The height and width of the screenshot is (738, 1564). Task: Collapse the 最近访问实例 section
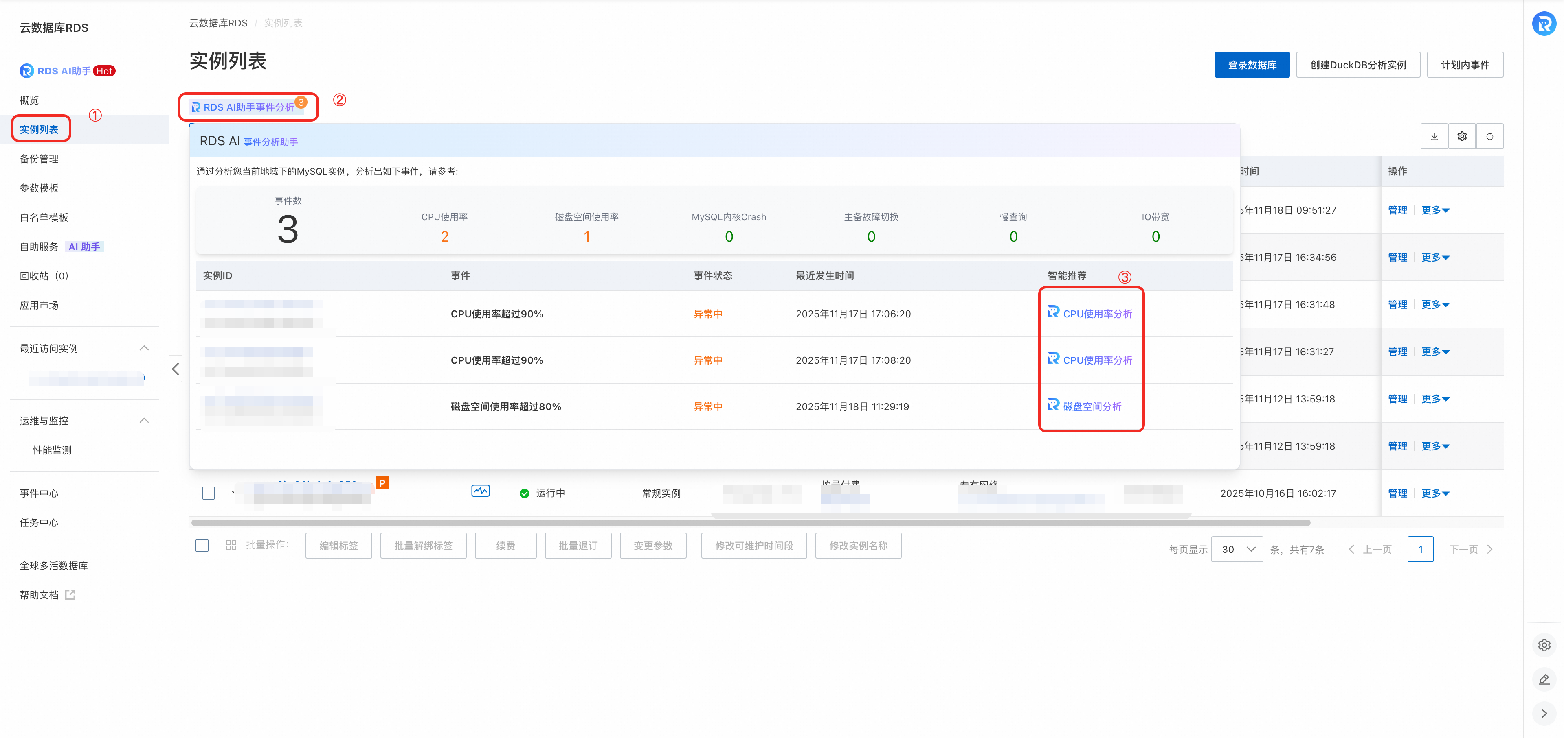pyautogui.click(x=144, y=348)
